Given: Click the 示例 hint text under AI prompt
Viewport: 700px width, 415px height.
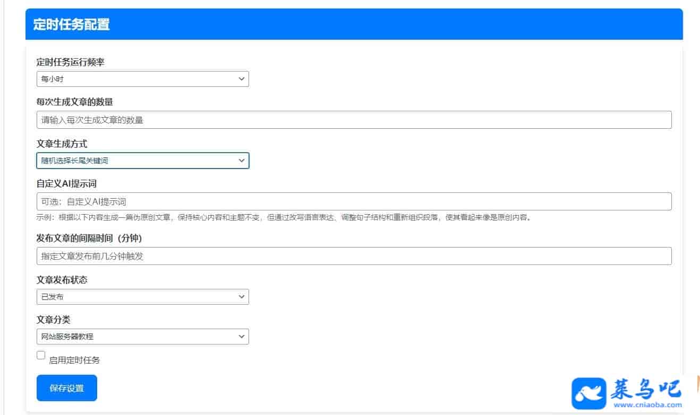Looking at the screenshot, I should point(284,218).
